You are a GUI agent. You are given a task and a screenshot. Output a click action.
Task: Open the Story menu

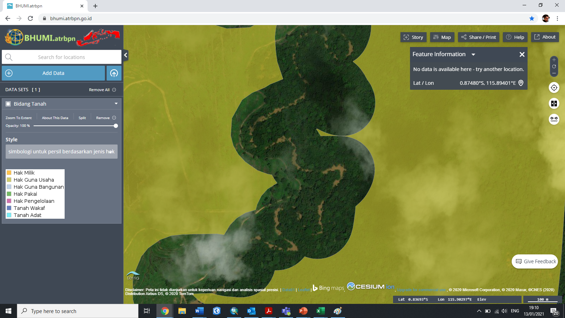(x=414, y=37)
